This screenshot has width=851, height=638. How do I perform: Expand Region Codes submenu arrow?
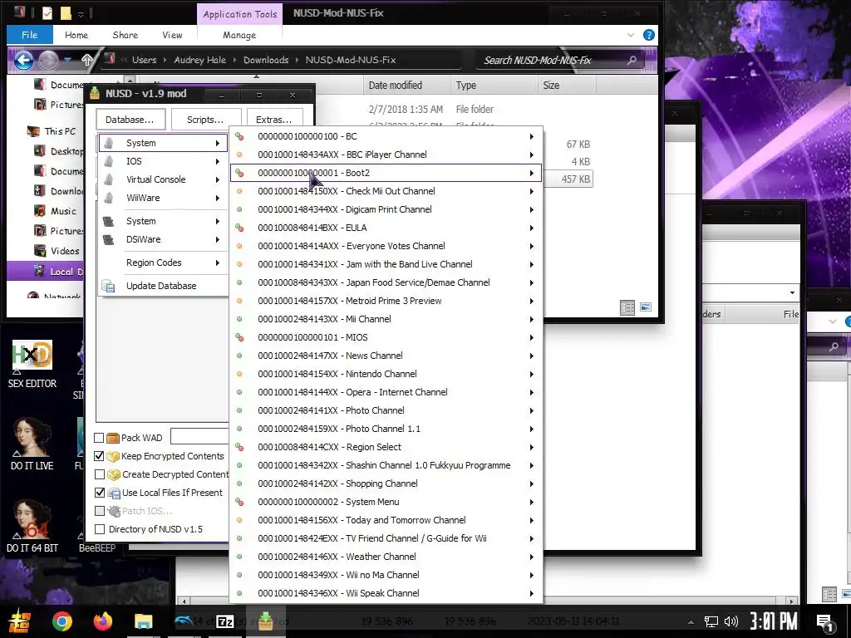click(x=218, y=263)
